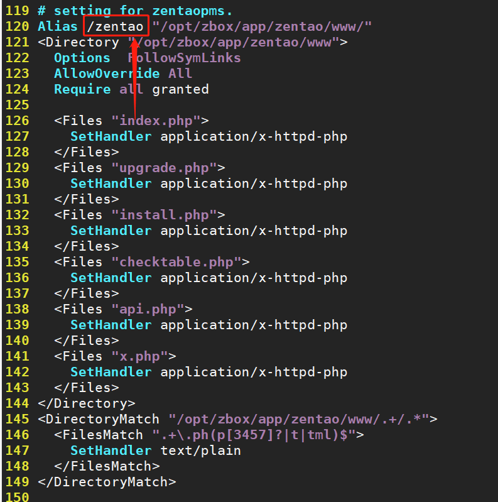This screenshot has width=498, height=502.
Task: Click the "</Files>" closing tag on line 143
Action: point(87,388)
